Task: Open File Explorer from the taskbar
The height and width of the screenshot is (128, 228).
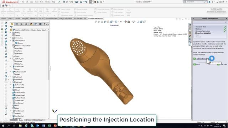Action: pos(20,126)
